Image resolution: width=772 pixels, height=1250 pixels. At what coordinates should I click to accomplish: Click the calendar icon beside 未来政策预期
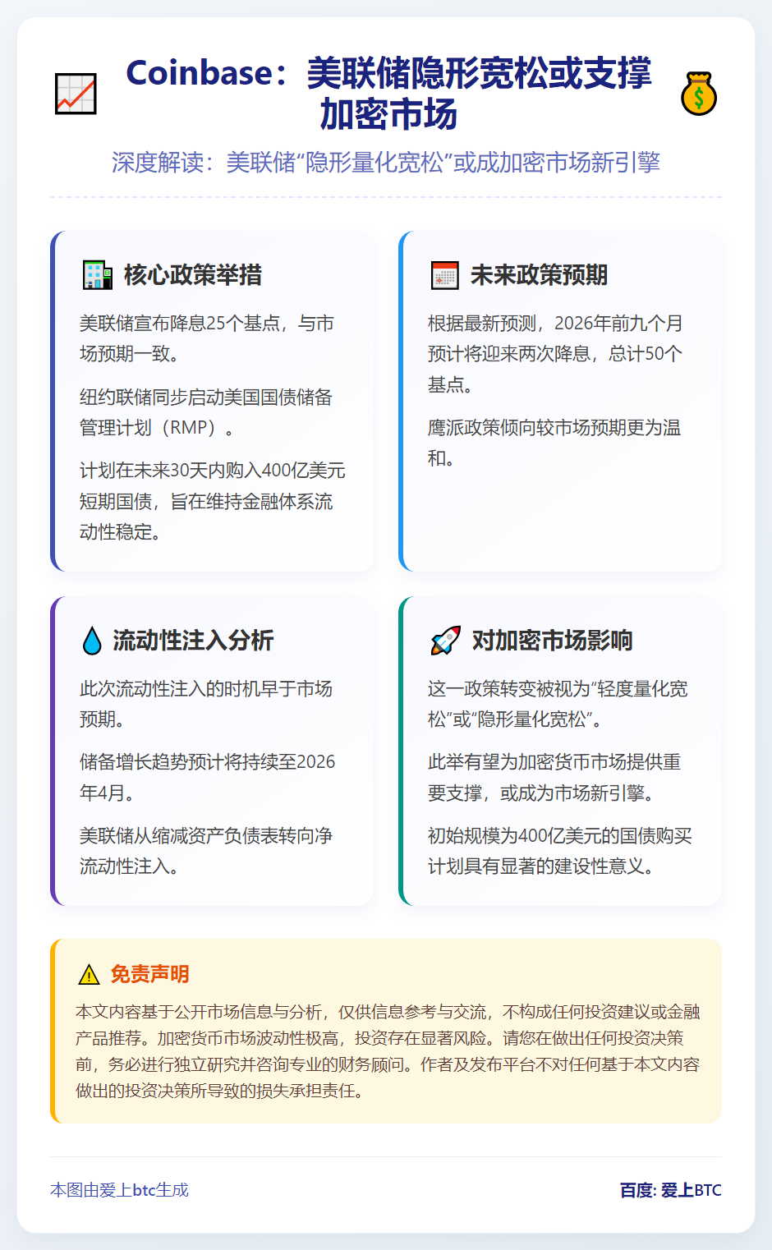click(x=445, y=275)
